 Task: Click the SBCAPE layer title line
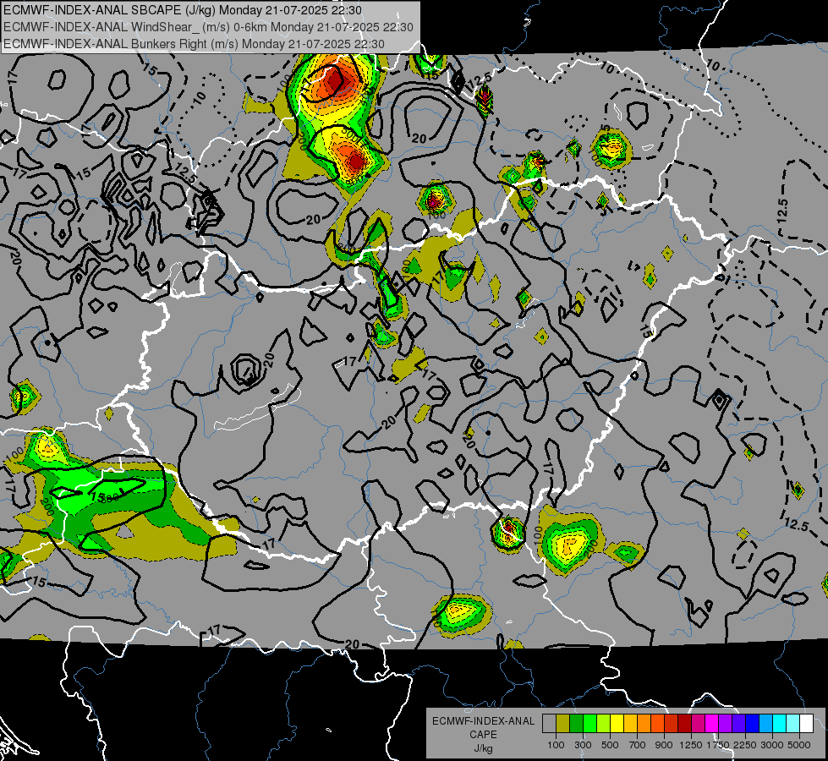click(183, 10)
